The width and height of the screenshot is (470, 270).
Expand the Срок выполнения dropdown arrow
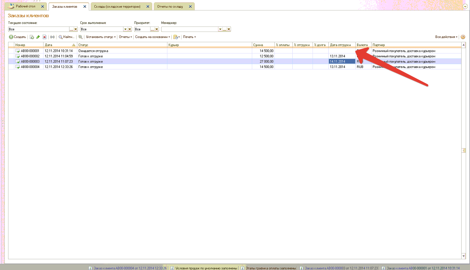click(125, 29)
